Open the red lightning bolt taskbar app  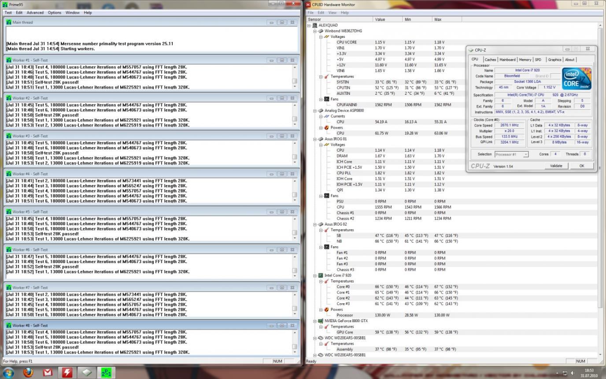pyautogui.click(x=67, y=372)
